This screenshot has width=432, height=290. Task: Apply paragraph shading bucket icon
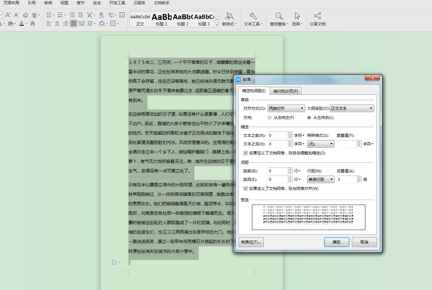click(102, 23)
